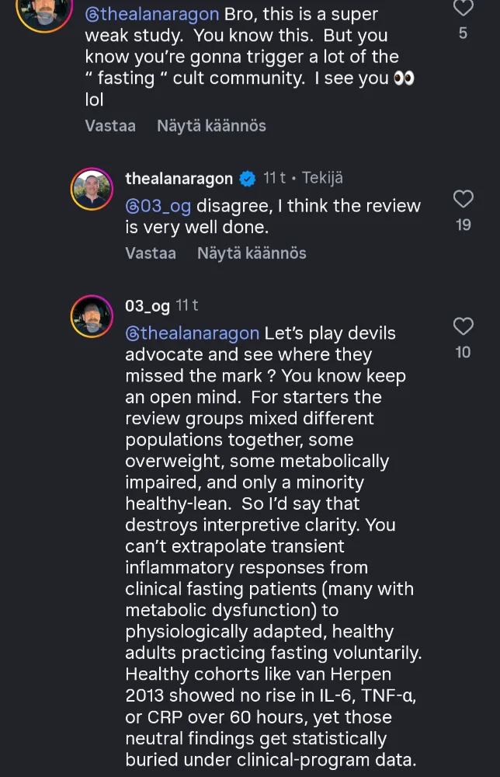Click the 03_og username above the long comment
The width and height of the screenshot is (500, 777).
tap(147, 306)
